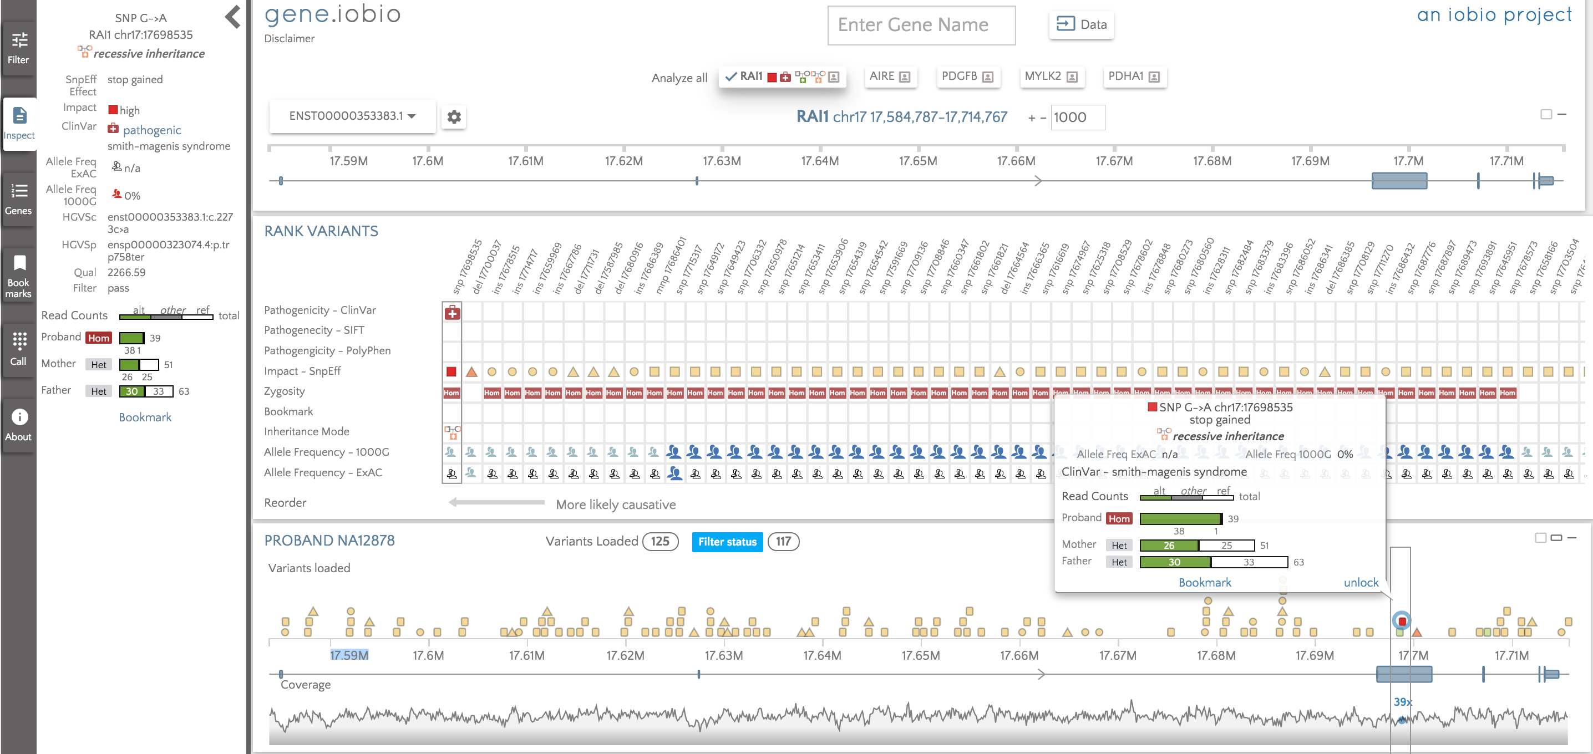Viewport: 1593px width, 754px height.
Task: Click the red high-impact SnpEff square
Action: [x=451, y=372]
